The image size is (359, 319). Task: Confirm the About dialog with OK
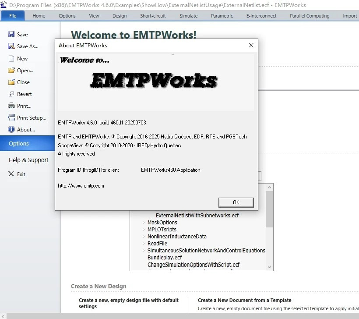pos(236,202)
